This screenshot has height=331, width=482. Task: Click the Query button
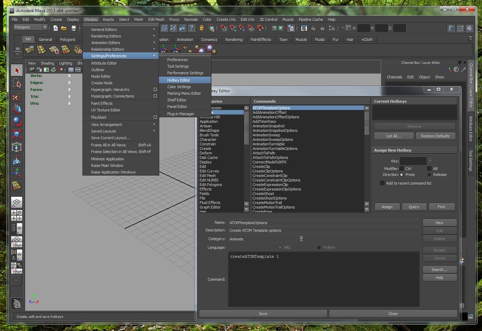pos(414,207)
